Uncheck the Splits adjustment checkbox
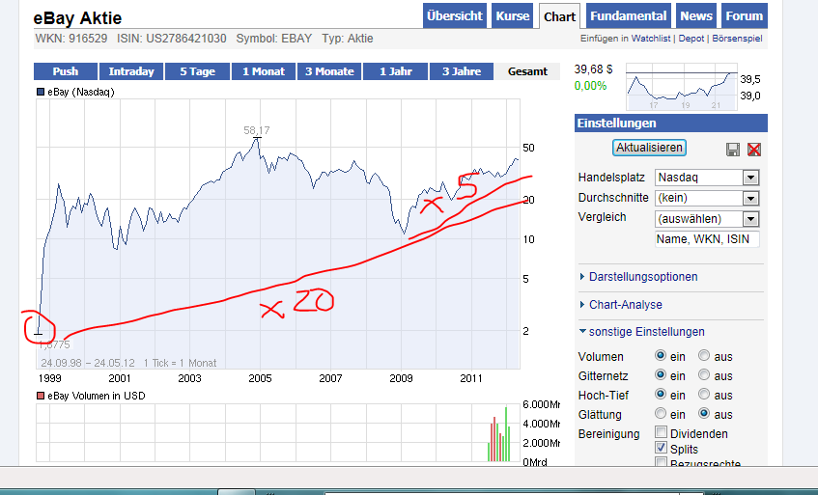This screenshot has width=818, height=495. 661,448
